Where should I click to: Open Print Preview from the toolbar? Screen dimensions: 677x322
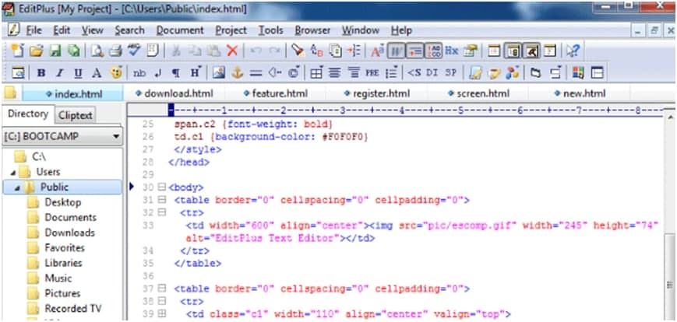(x=97, y=52)
